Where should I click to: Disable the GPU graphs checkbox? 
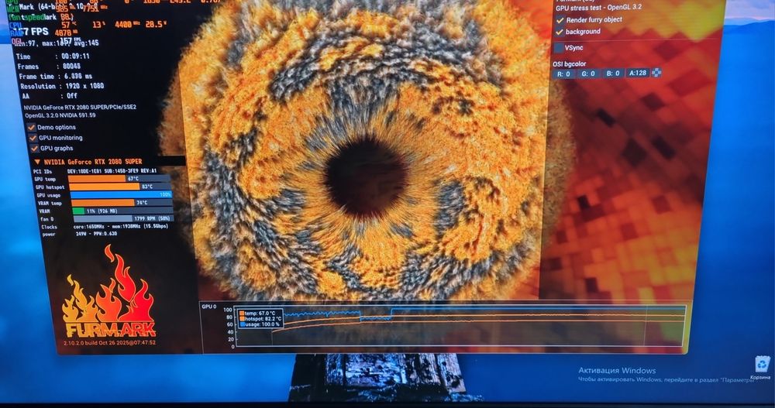coord(35,148)
